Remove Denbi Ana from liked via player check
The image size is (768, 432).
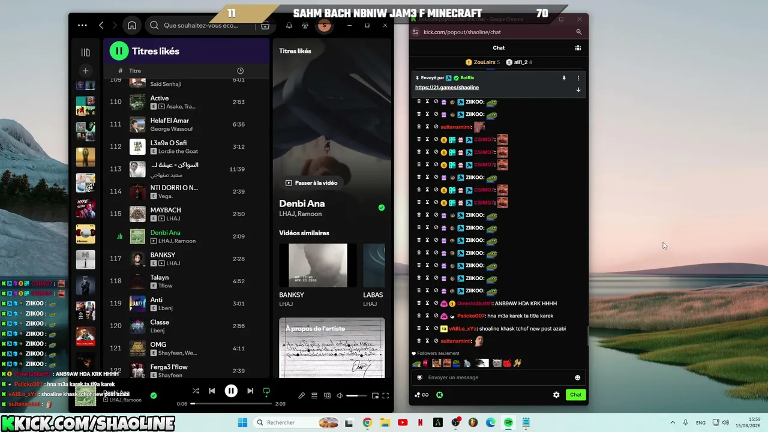pyautogui.click(x=154, y=395)
